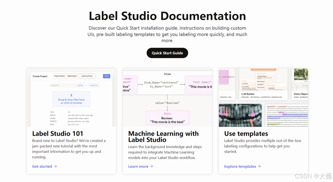Click the upload arrow icon in the drop zone
The height and width of the screenshot is (182, 333).
pyautogui.click(x=72, y=95)
